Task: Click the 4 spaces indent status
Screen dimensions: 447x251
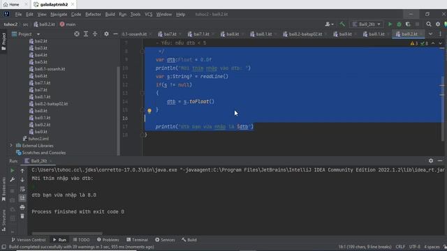Action: tap(432, 247)
